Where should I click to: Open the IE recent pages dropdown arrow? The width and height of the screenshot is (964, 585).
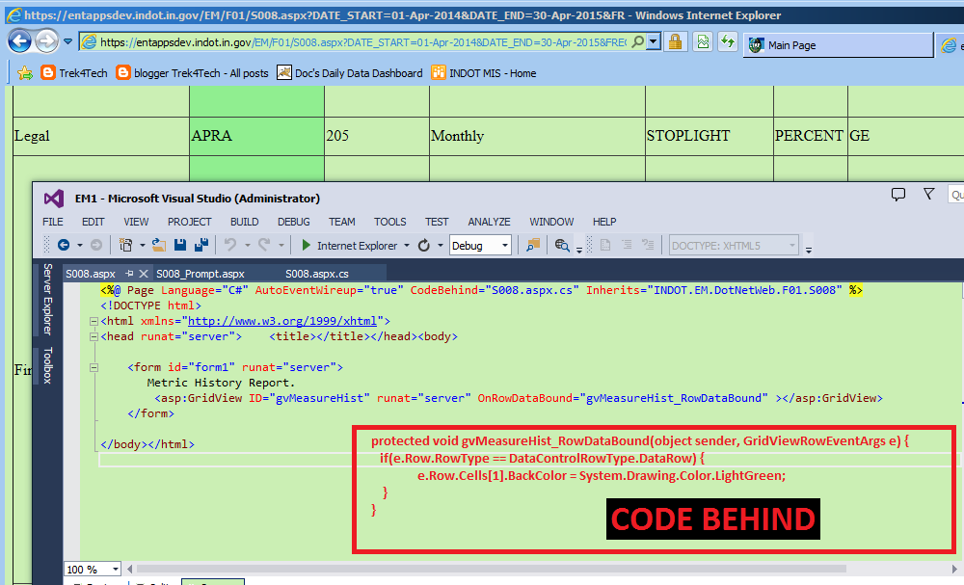pyautogui.click(x=67, y=41)
